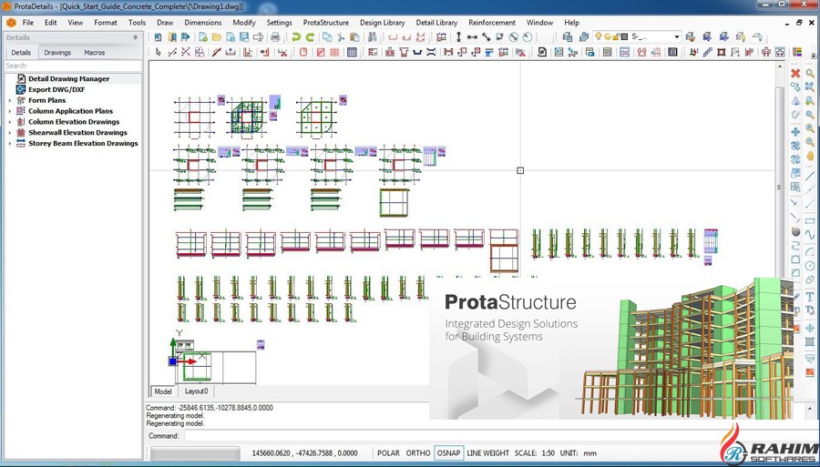The image size is (820, 467).
Task: Toggle POLAR tracking in status bar
Action: pos(388,452)
